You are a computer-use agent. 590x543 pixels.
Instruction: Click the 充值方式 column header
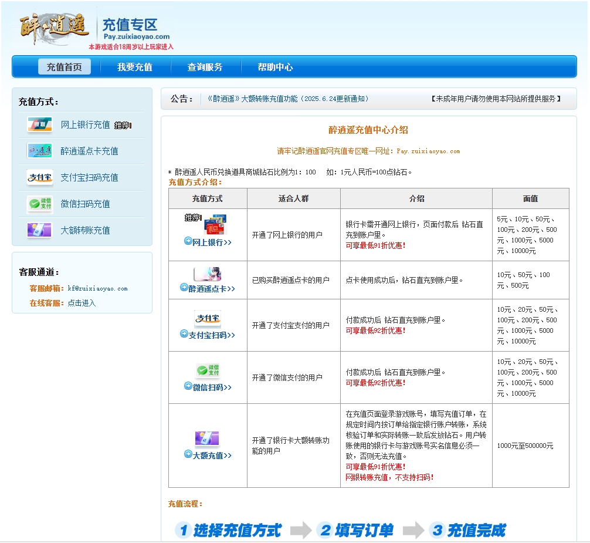(x=208, y=198)
